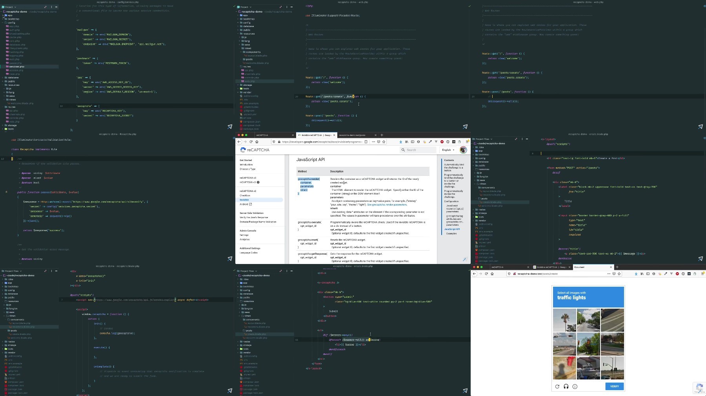Hide the Project panel in services.php window

coord(56,7)
